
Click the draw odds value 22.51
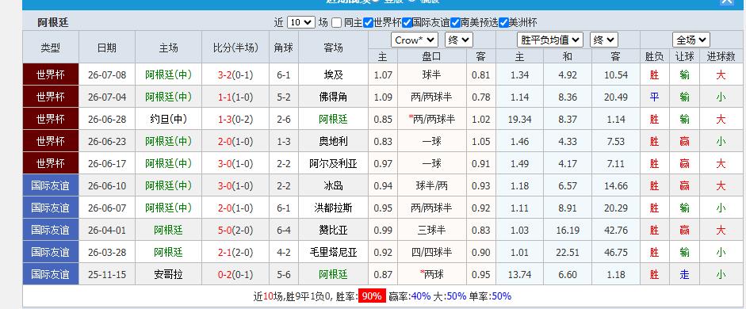coord(568,252)
